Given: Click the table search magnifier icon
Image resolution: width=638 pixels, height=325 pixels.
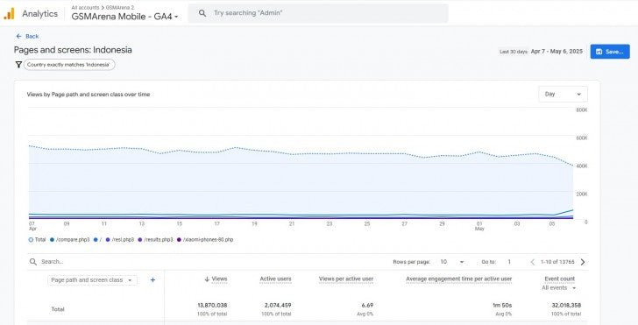Looking at the screenshot, I should (33, 262).
